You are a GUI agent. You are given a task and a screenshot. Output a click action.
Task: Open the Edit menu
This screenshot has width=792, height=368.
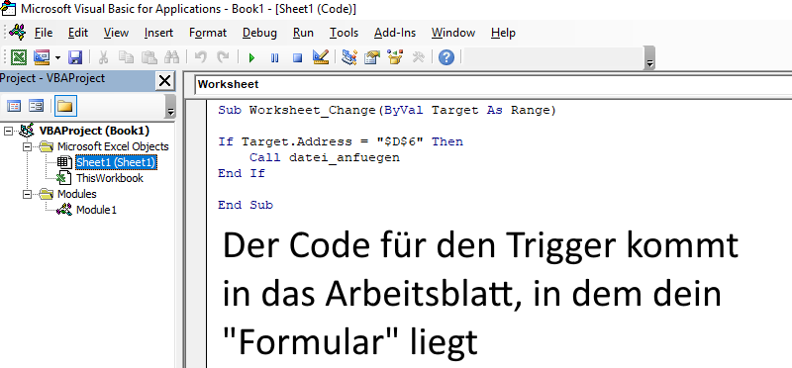(x=78, y=33)
